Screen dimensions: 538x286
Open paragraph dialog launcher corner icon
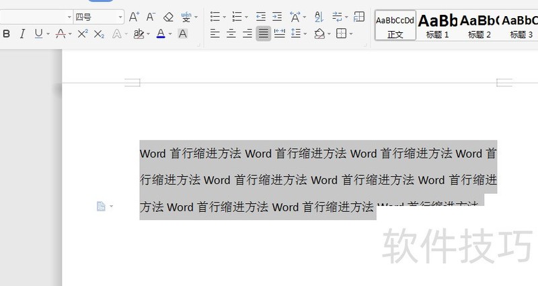coord(365,44)
